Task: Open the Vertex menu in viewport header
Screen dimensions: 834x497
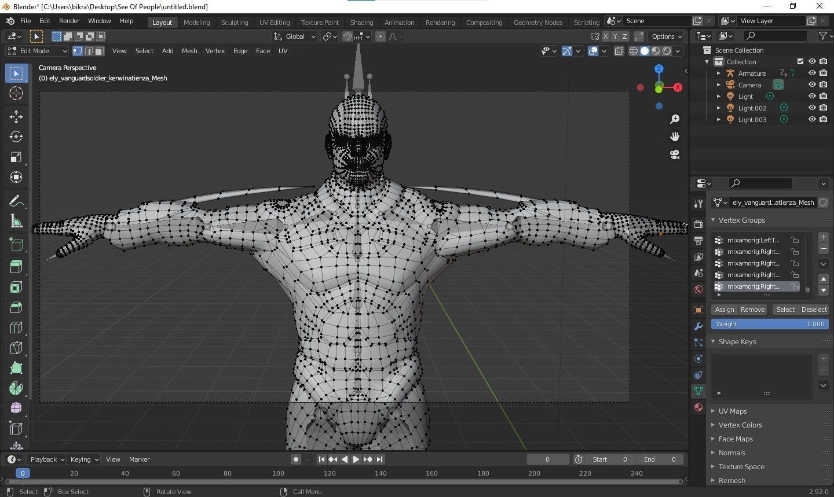Action: coord(215,51)
